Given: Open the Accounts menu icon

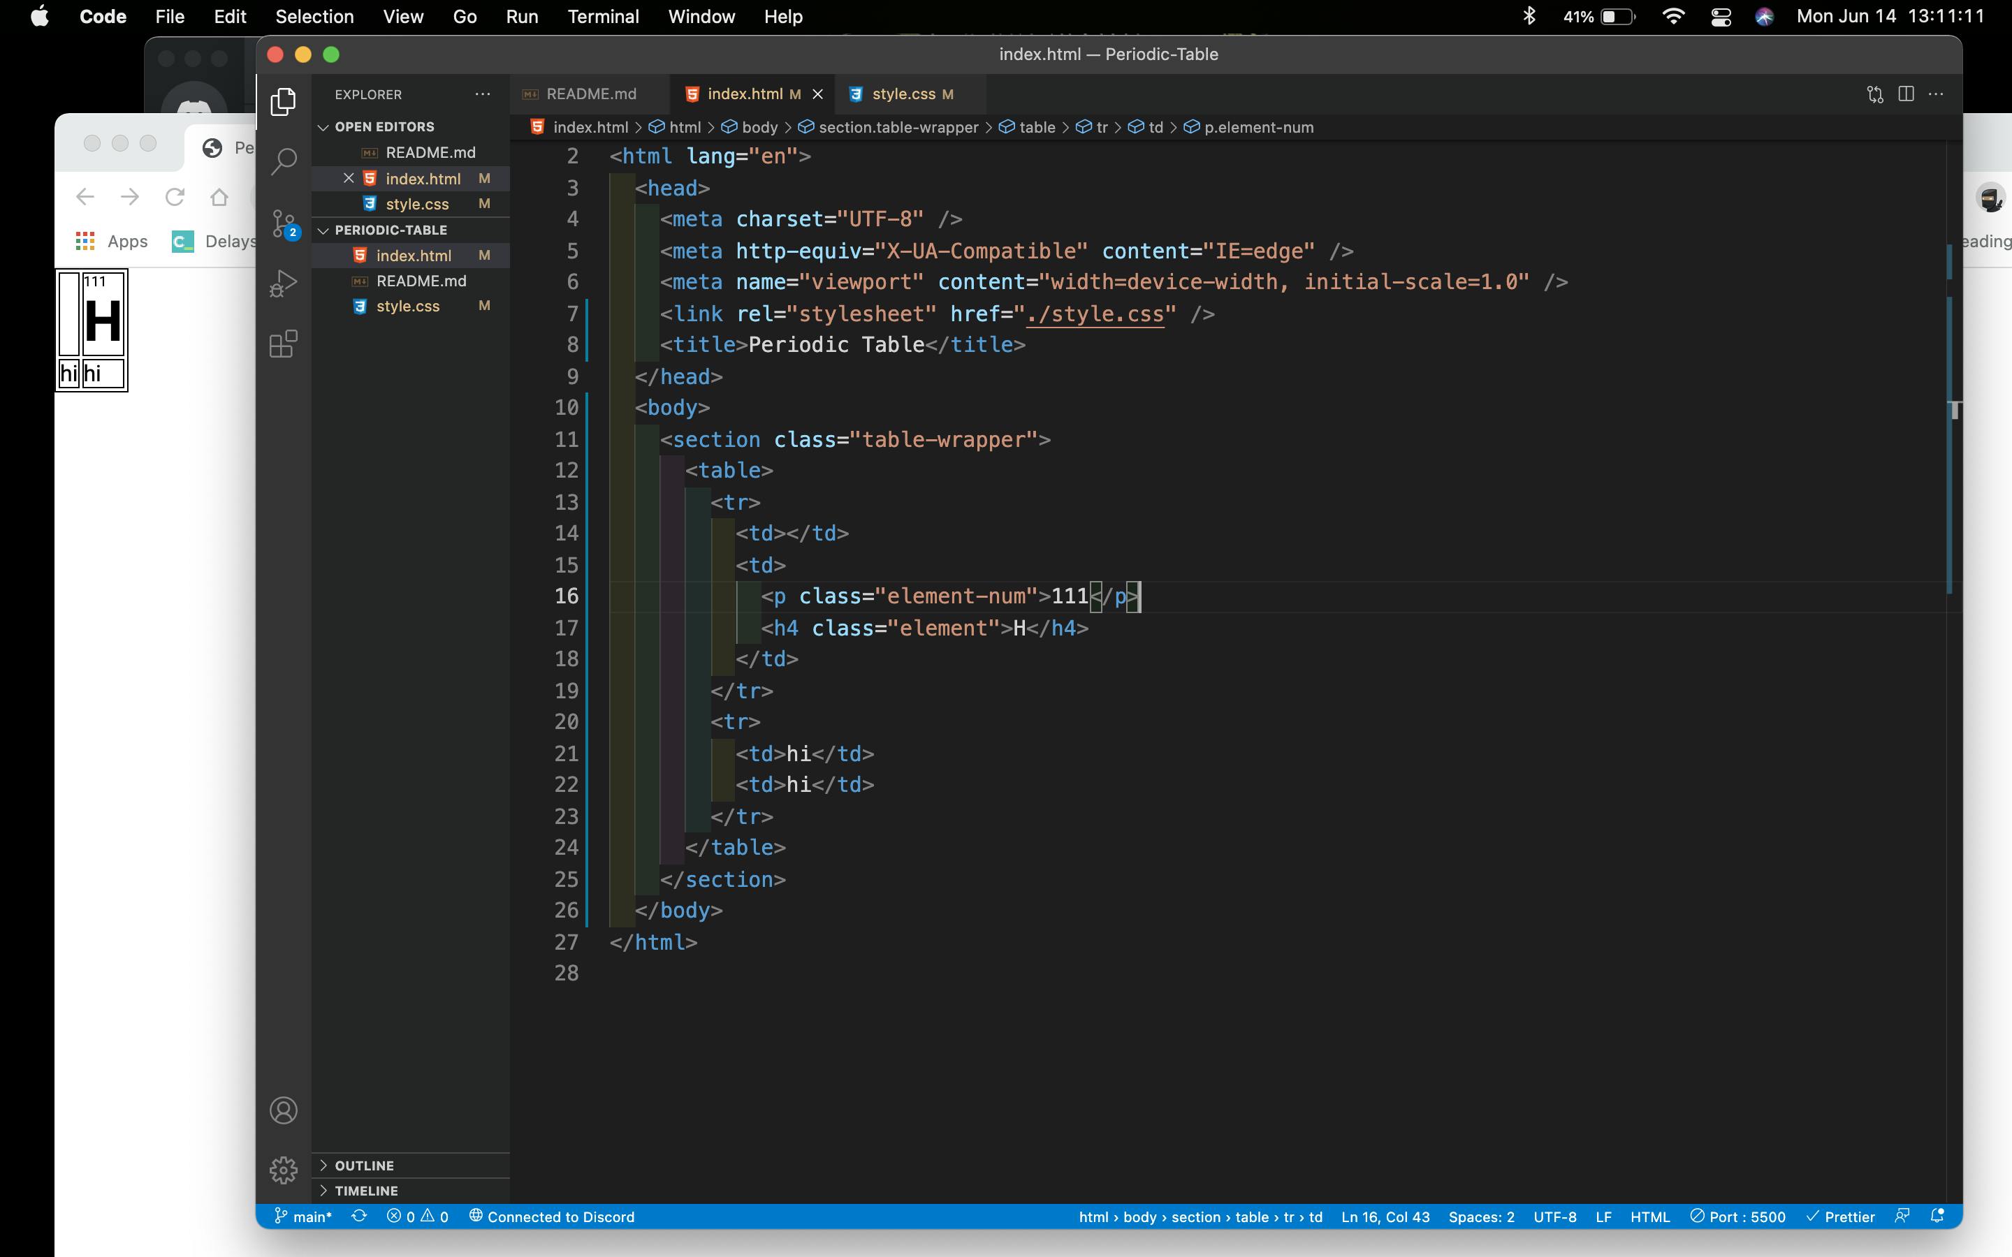Looking at the screenshot, I should coord(284,1110).
